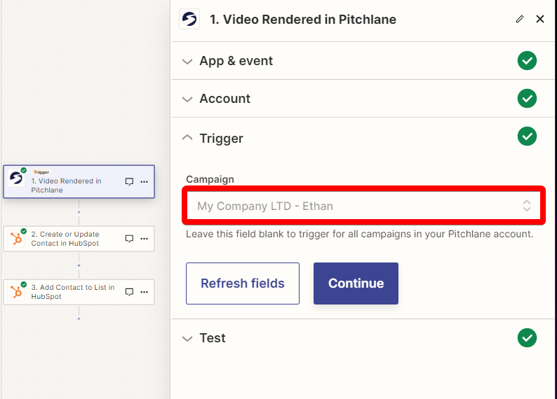Select the Create or Update Contact step
The width and height of the screenshot is (557, 399).
click(79, 239)
